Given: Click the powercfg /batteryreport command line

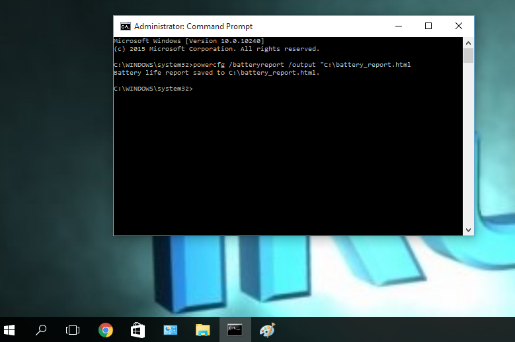Looking at the screenshot, I should click(x=262, y=65).
